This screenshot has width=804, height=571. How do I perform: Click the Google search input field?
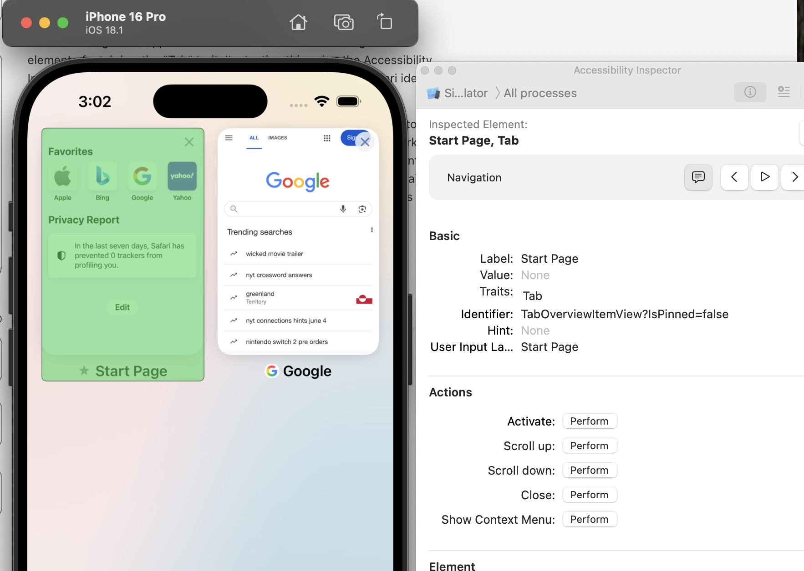(x=298, y=209)
